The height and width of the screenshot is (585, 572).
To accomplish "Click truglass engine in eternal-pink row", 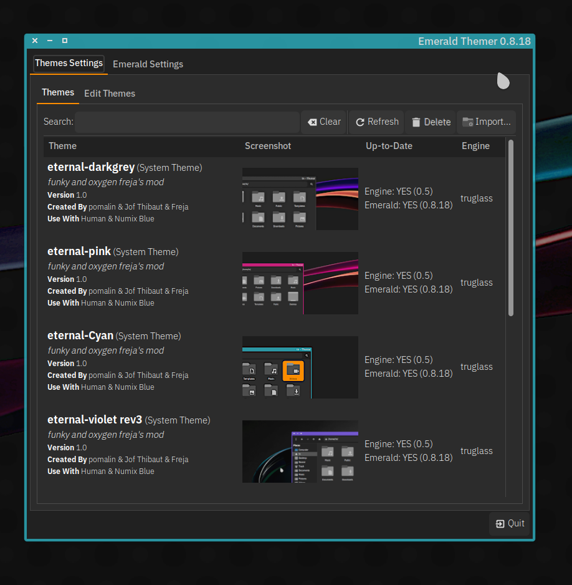I will [476, 283].
